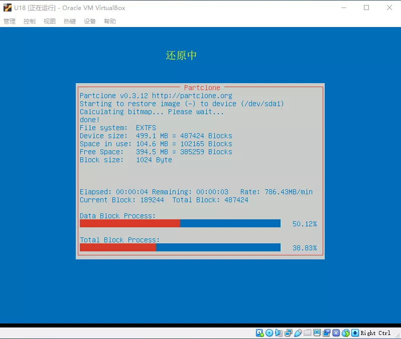Click the EXTFS file system value
The height and width of the screenshot is (339, 401).
(146, 128)
